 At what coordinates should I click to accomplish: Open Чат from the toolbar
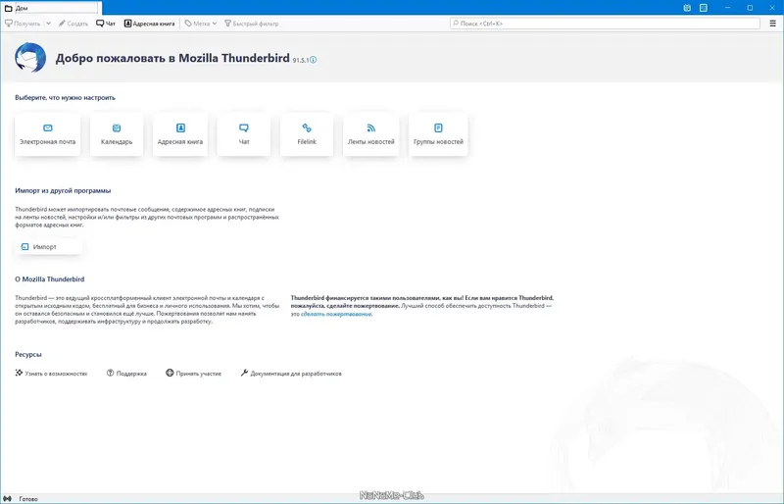106,24
